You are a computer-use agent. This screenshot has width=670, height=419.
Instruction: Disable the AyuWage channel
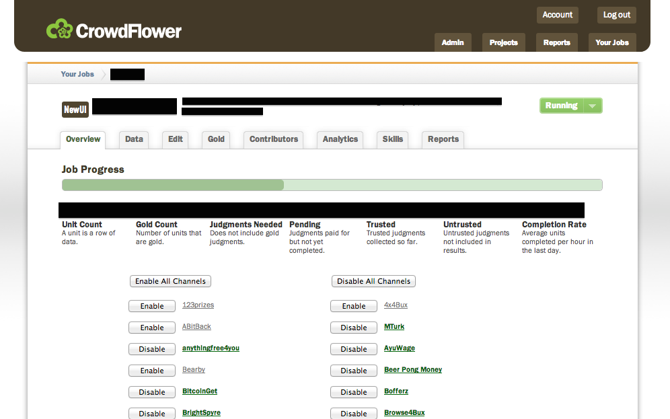(x=354, y=349)
